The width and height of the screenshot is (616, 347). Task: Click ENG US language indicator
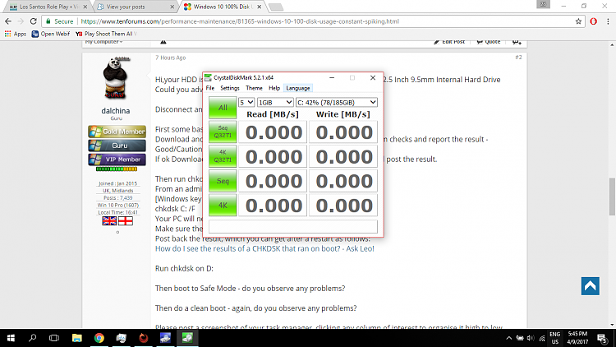[x=554, y=338]
